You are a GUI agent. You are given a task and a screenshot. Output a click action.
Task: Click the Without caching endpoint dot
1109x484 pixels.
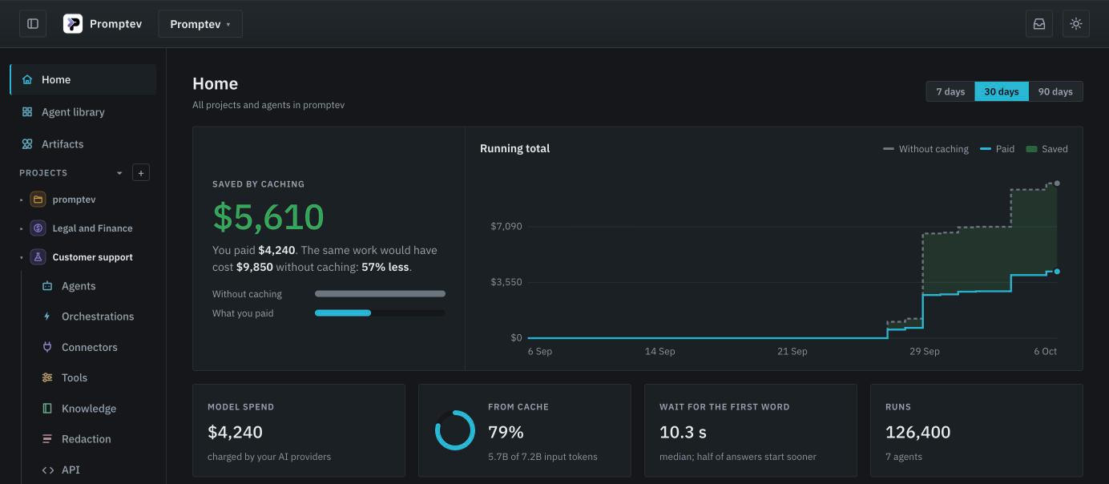tap(1057, 184)
